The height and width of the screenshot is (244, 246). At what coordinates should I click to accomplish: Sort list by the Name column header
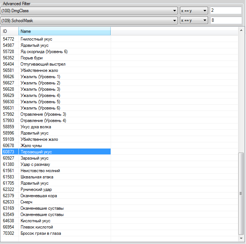pos(65,31)
